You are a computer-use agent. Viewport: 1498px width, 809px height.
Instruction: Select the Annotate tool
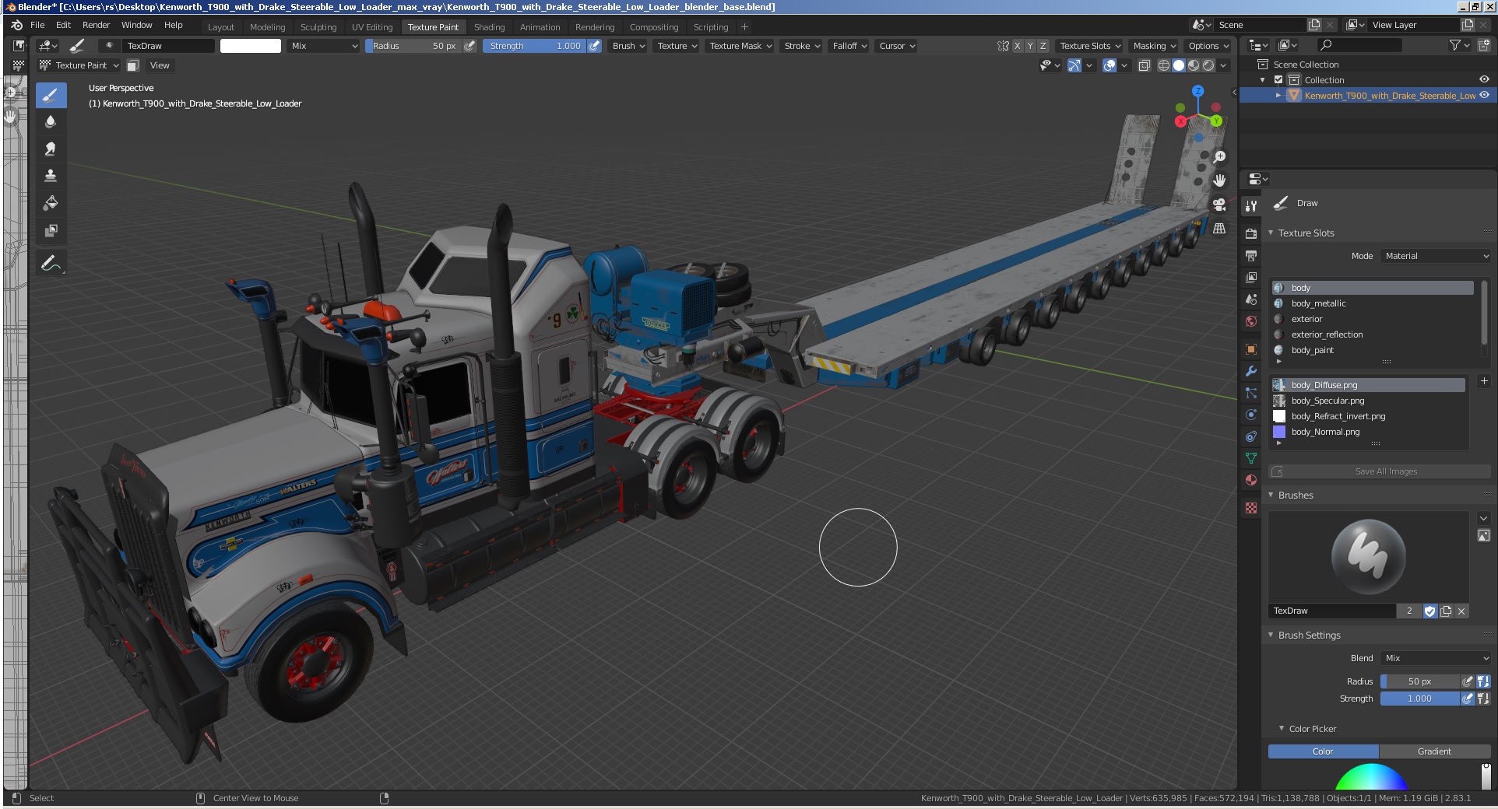[51, 264]
